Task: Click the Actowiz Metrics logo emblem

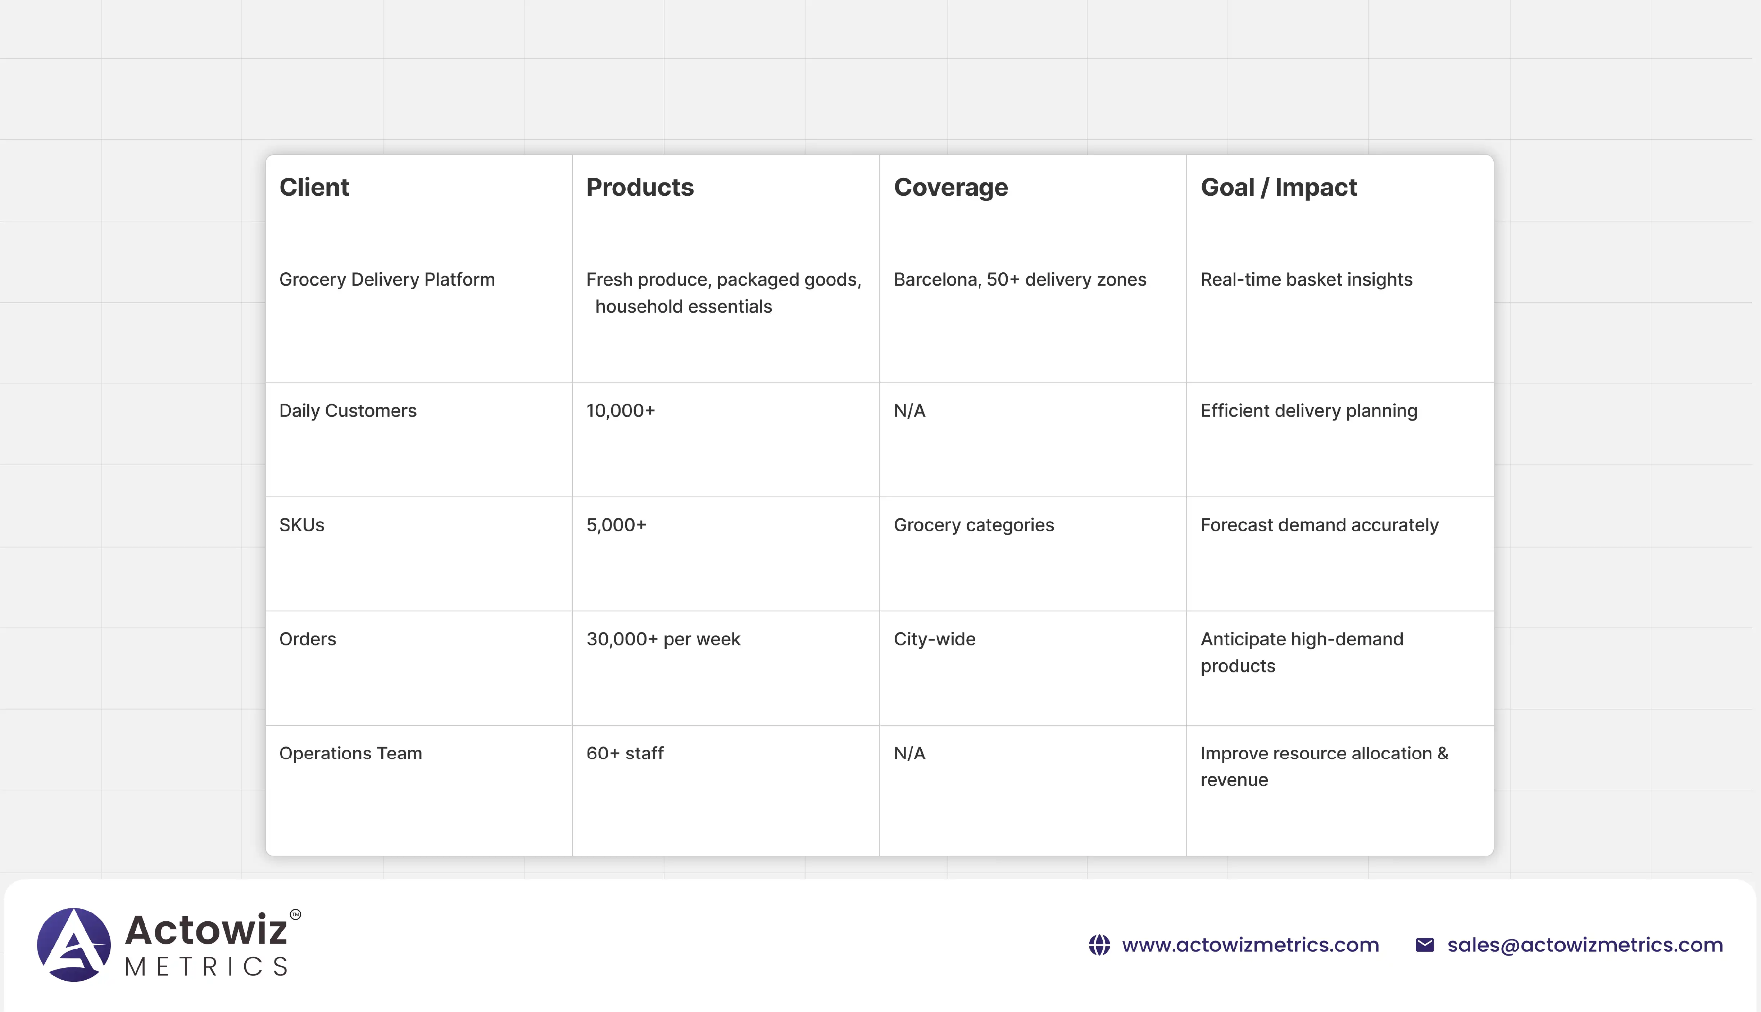Action: click(x=74, y=945)
